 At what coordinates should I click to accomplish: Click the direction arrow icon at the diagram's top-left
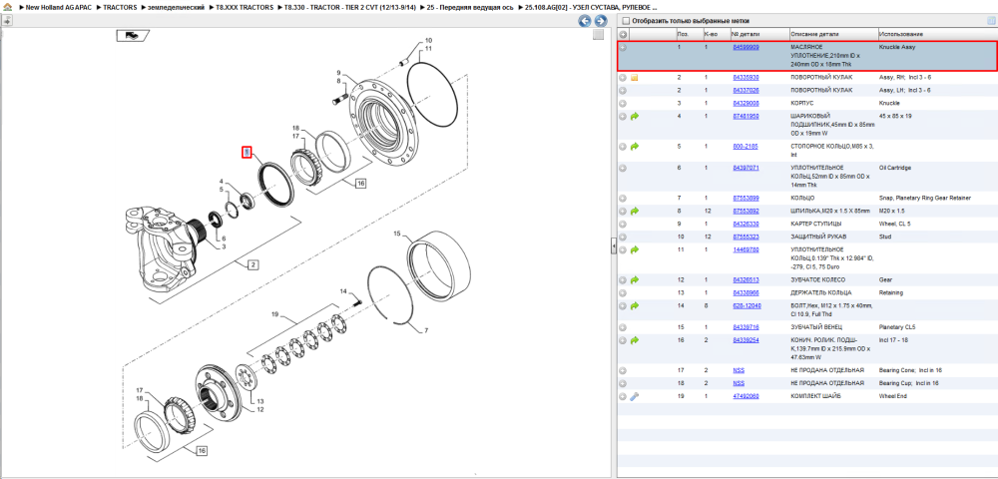click(133, 36)
